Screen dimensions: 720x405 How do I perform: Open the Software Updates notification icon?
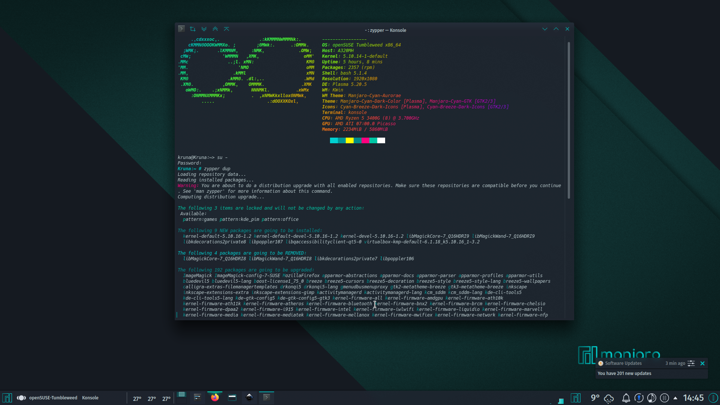click(x=601, y=363)
